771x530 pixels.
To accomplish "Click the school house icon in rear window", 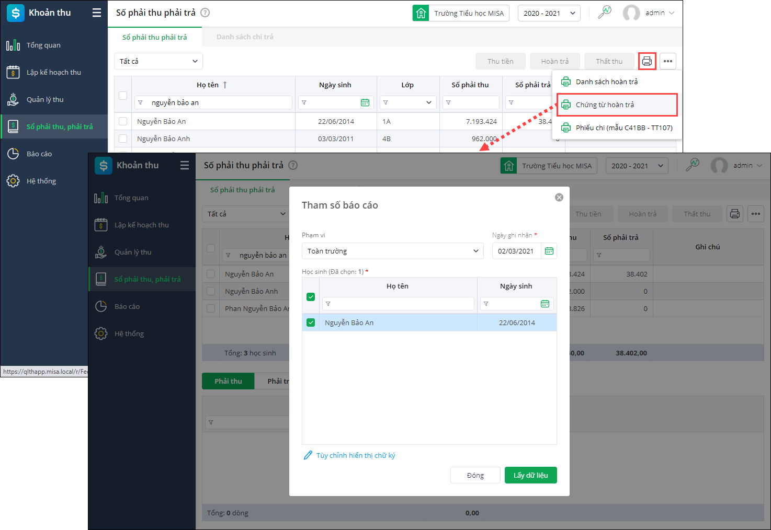I will [x=421, y=13].
